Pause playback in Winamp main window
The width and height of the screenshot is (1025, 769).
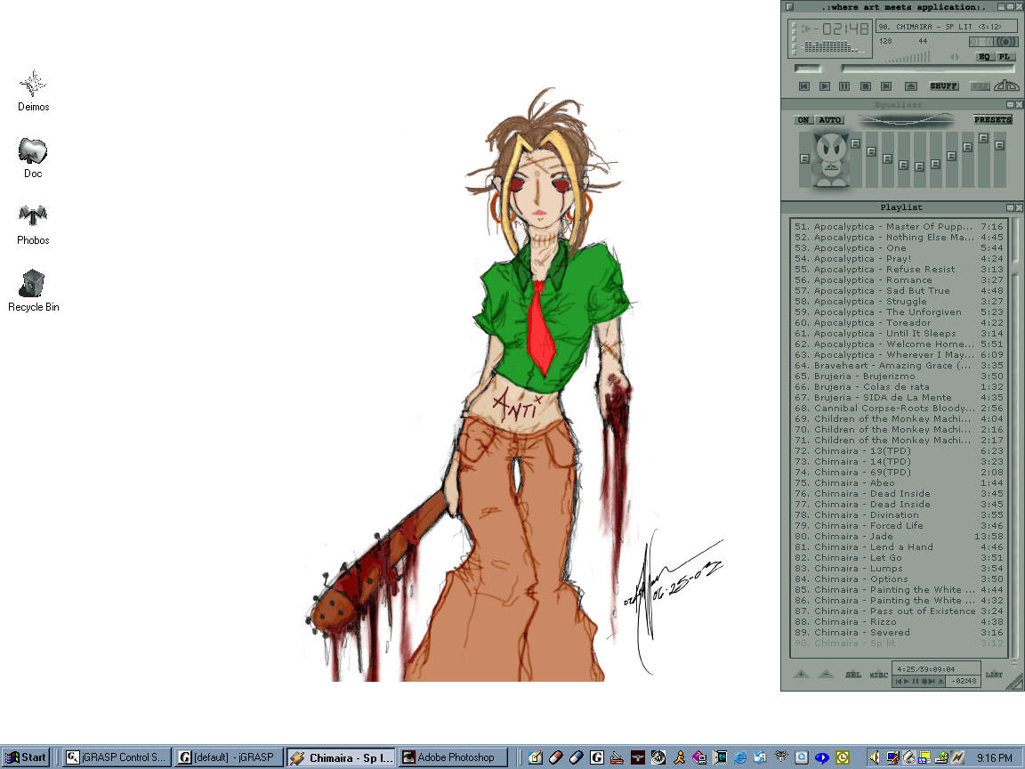click(844, 86)
